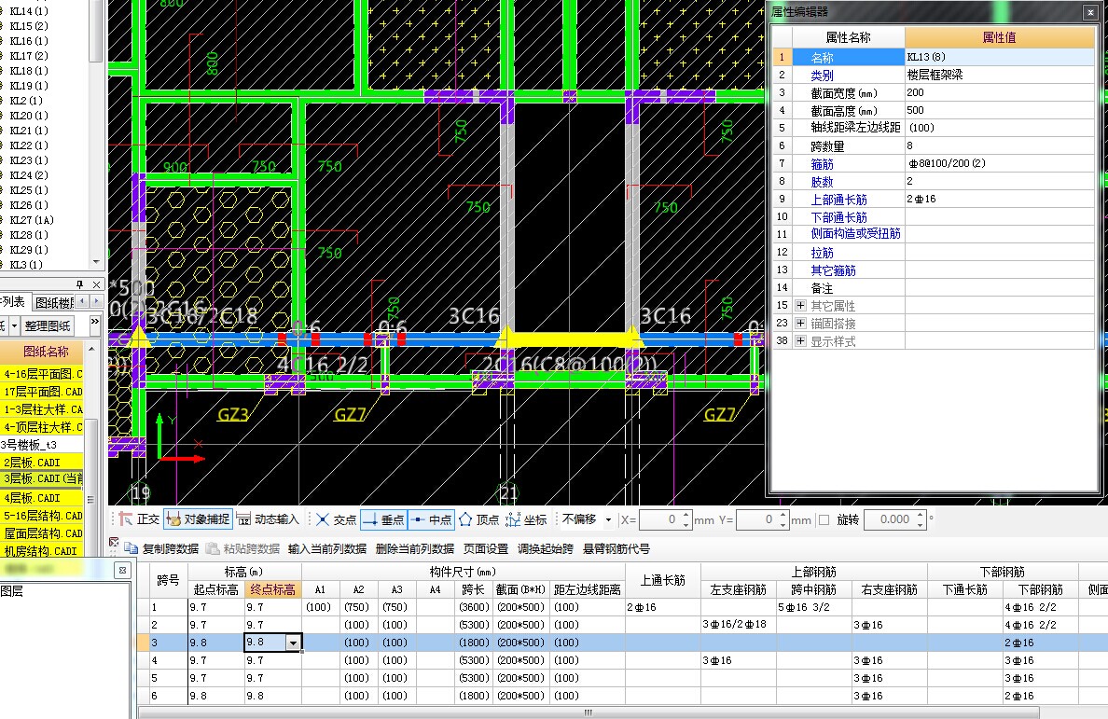Select 顶点 vertex snap
This screenshot has width=1108, height=719.
pos(479,519)
